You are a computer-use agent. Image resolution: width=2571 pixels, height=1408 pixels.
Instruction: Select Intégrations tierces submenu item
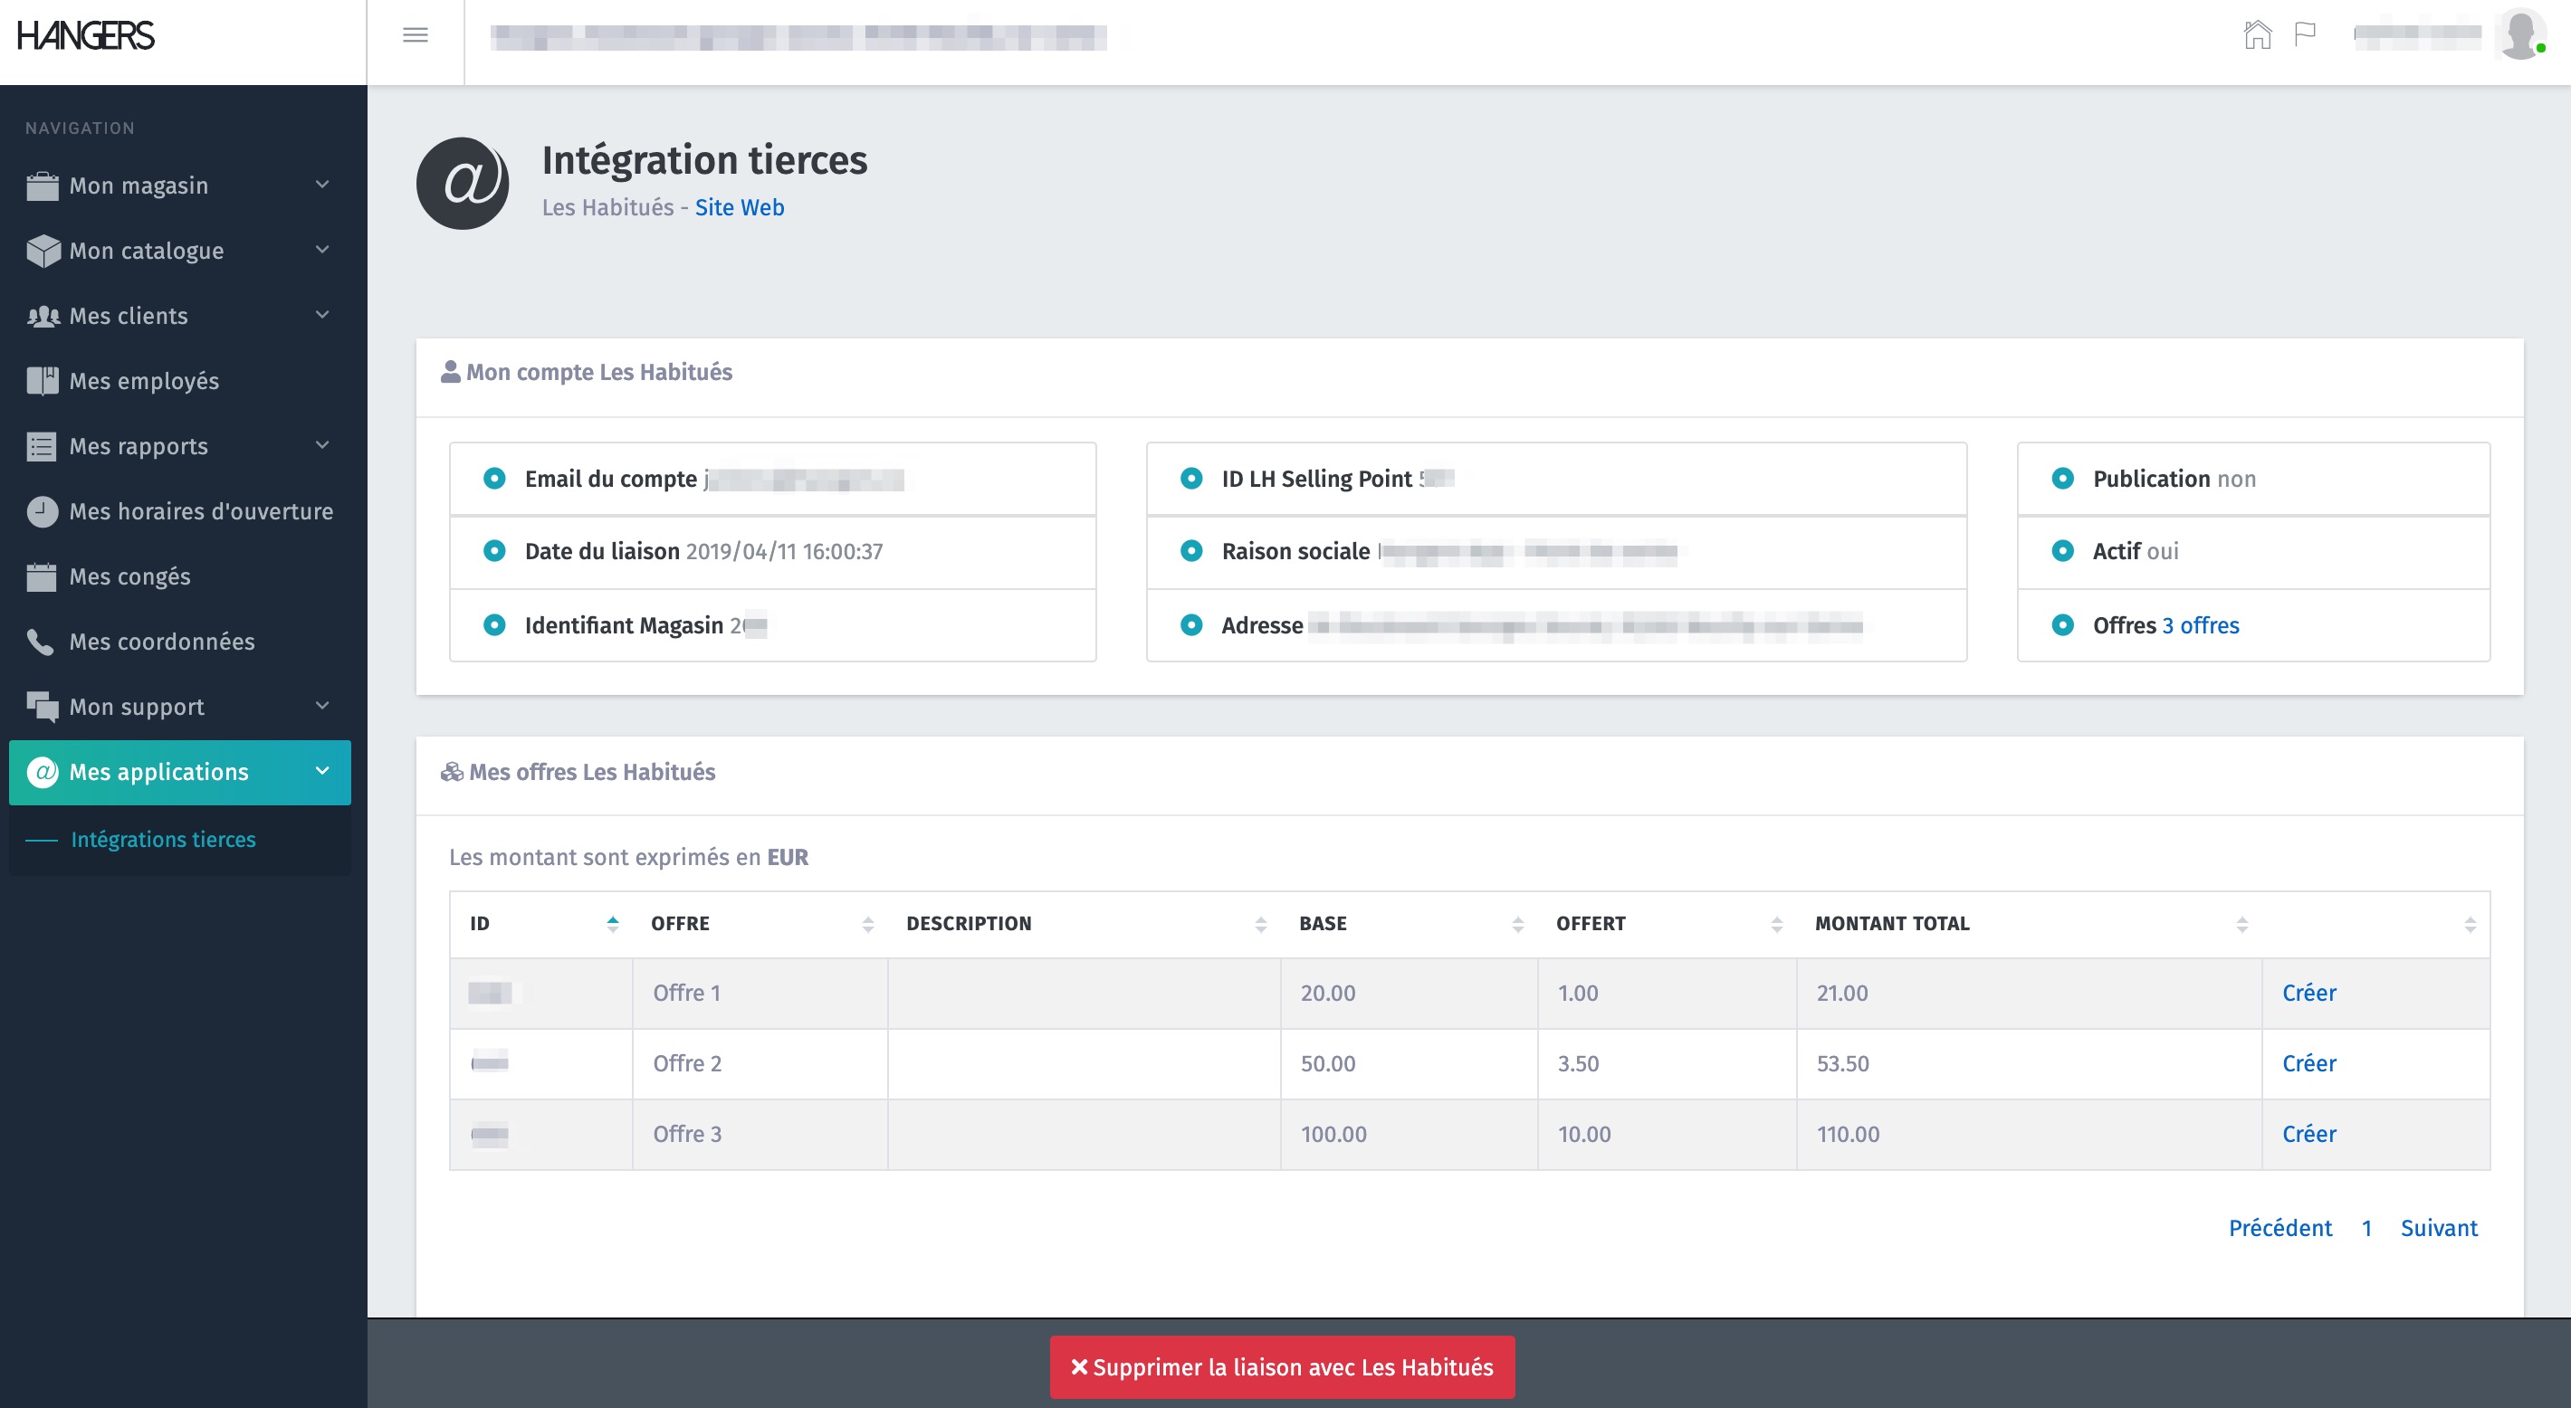point(164,841)
